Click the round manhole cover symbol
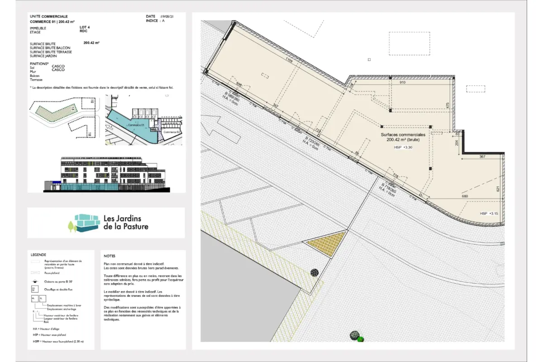The image size is (543, 362). point(314,272)
